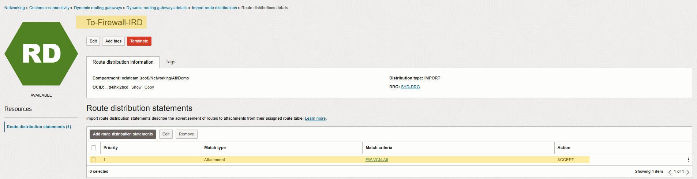Remove the selected distribution statement
The width and height of the screenshot is (697, 179).
pyautogui.click(x=187, y=134)
